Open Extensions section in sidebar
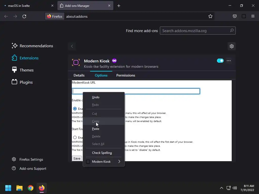This screenshot has width=259, height=194. (x=25, y=58)
